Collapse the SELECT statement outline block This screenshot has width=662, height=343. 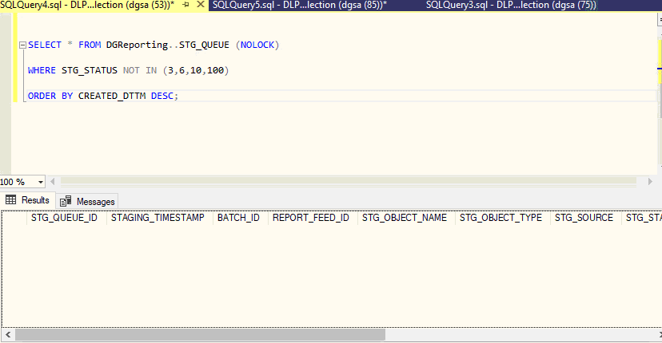[22, 45]
